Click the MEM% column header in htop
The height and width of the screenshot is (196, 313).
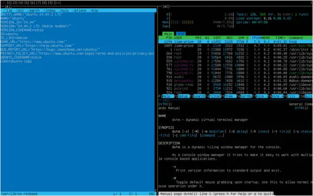[x=265, y=38]
